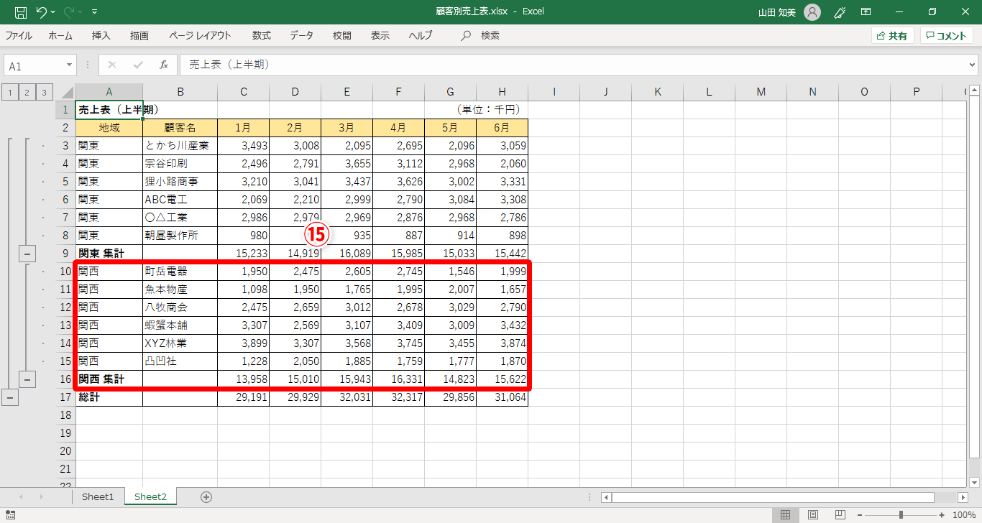Switch to Page Layout view
The image size is (982, 523).
coord(813,514)
